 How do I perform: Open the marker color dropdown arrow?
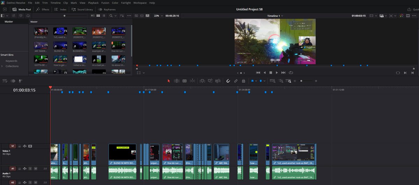click(265, 81)
